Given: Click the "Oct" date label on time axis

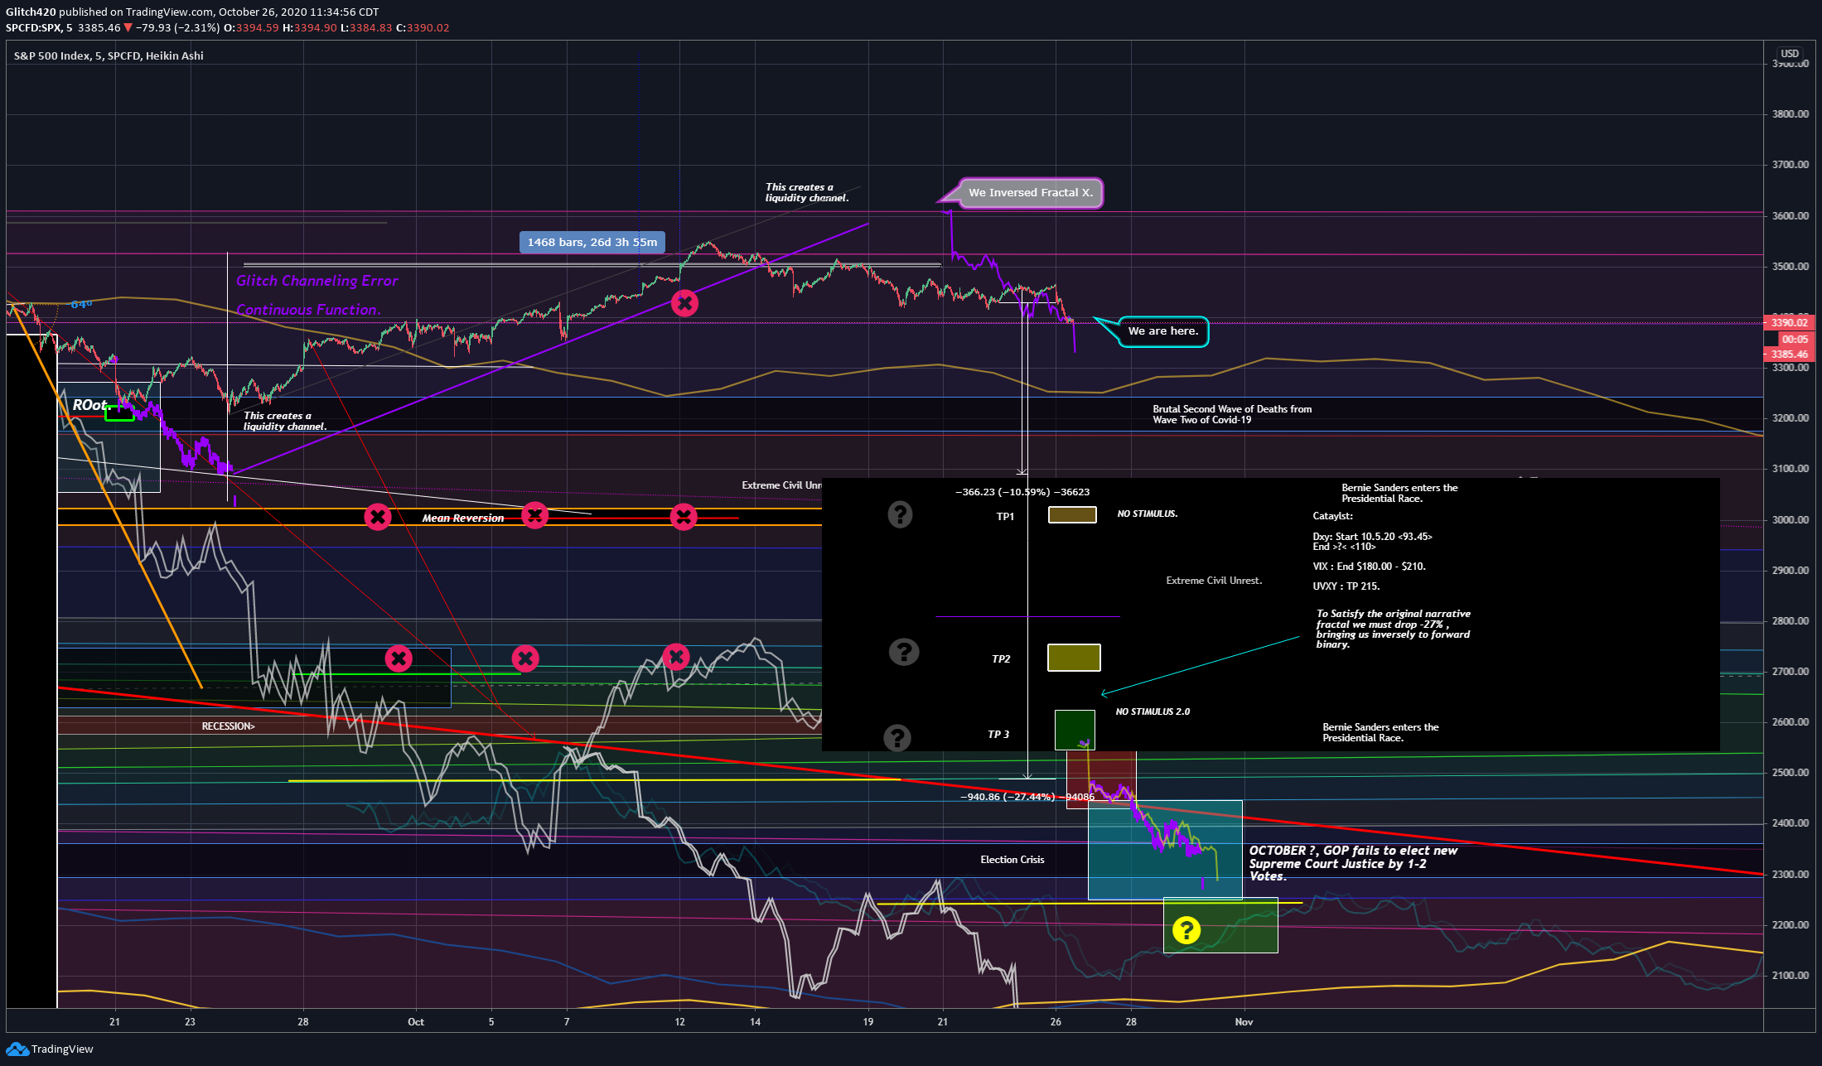Looking at the screenshot, I should [416, 1022].
